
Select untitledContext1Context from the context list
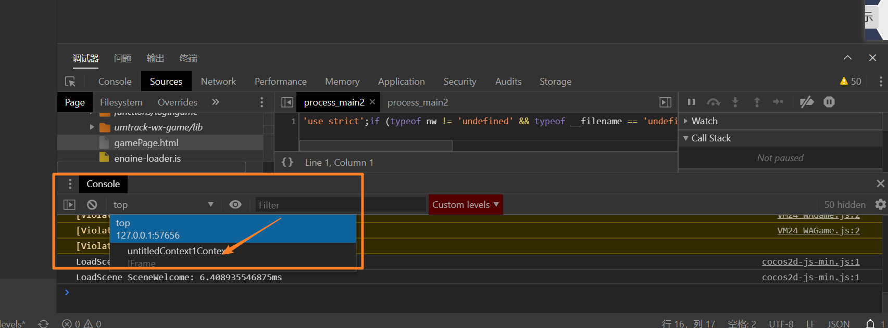tap(176, 251)
